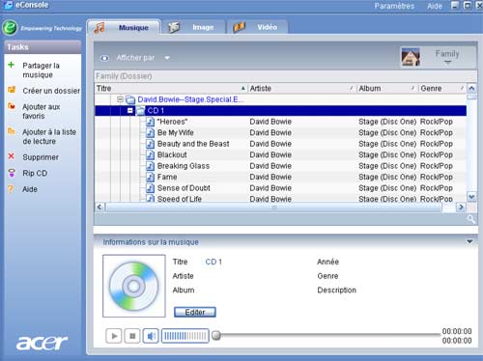Select the Breaking Glass track
Screen dimensions: 483x361
[184, 166]
